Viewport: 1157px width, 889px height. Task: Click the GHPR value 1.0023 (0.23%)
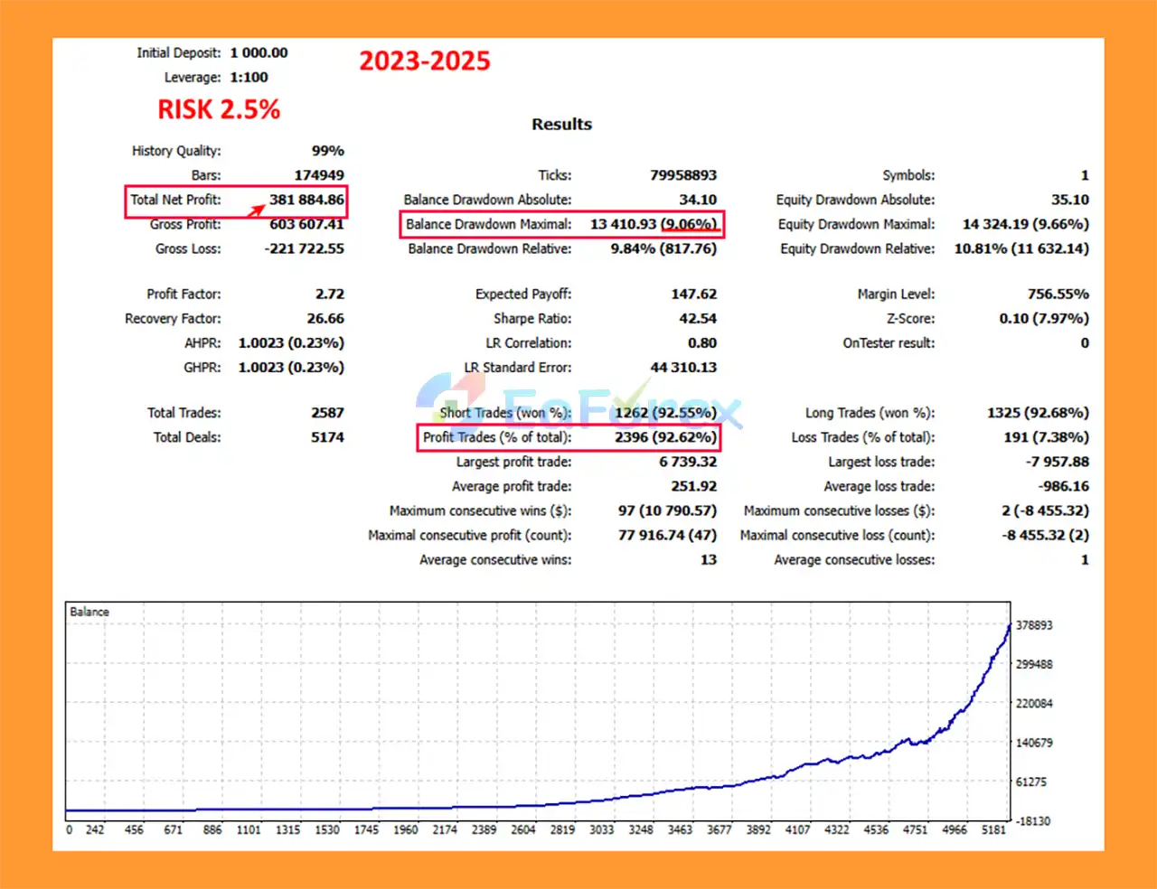(291, 367)
